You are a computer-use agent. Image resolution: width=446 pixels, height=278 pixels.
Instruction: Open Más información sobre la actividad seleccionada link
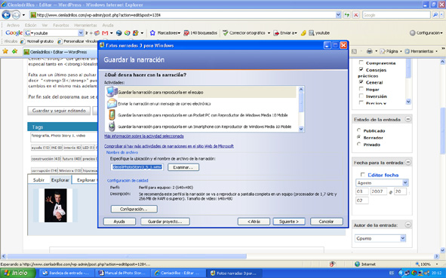(x=144, y=136)
